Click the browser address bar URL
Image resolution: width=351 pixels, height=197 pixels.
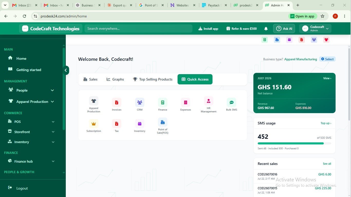pyautogui.click(x=64, y=16)
